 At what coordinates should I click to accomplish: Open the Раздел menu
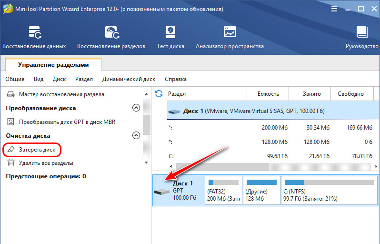84,79
